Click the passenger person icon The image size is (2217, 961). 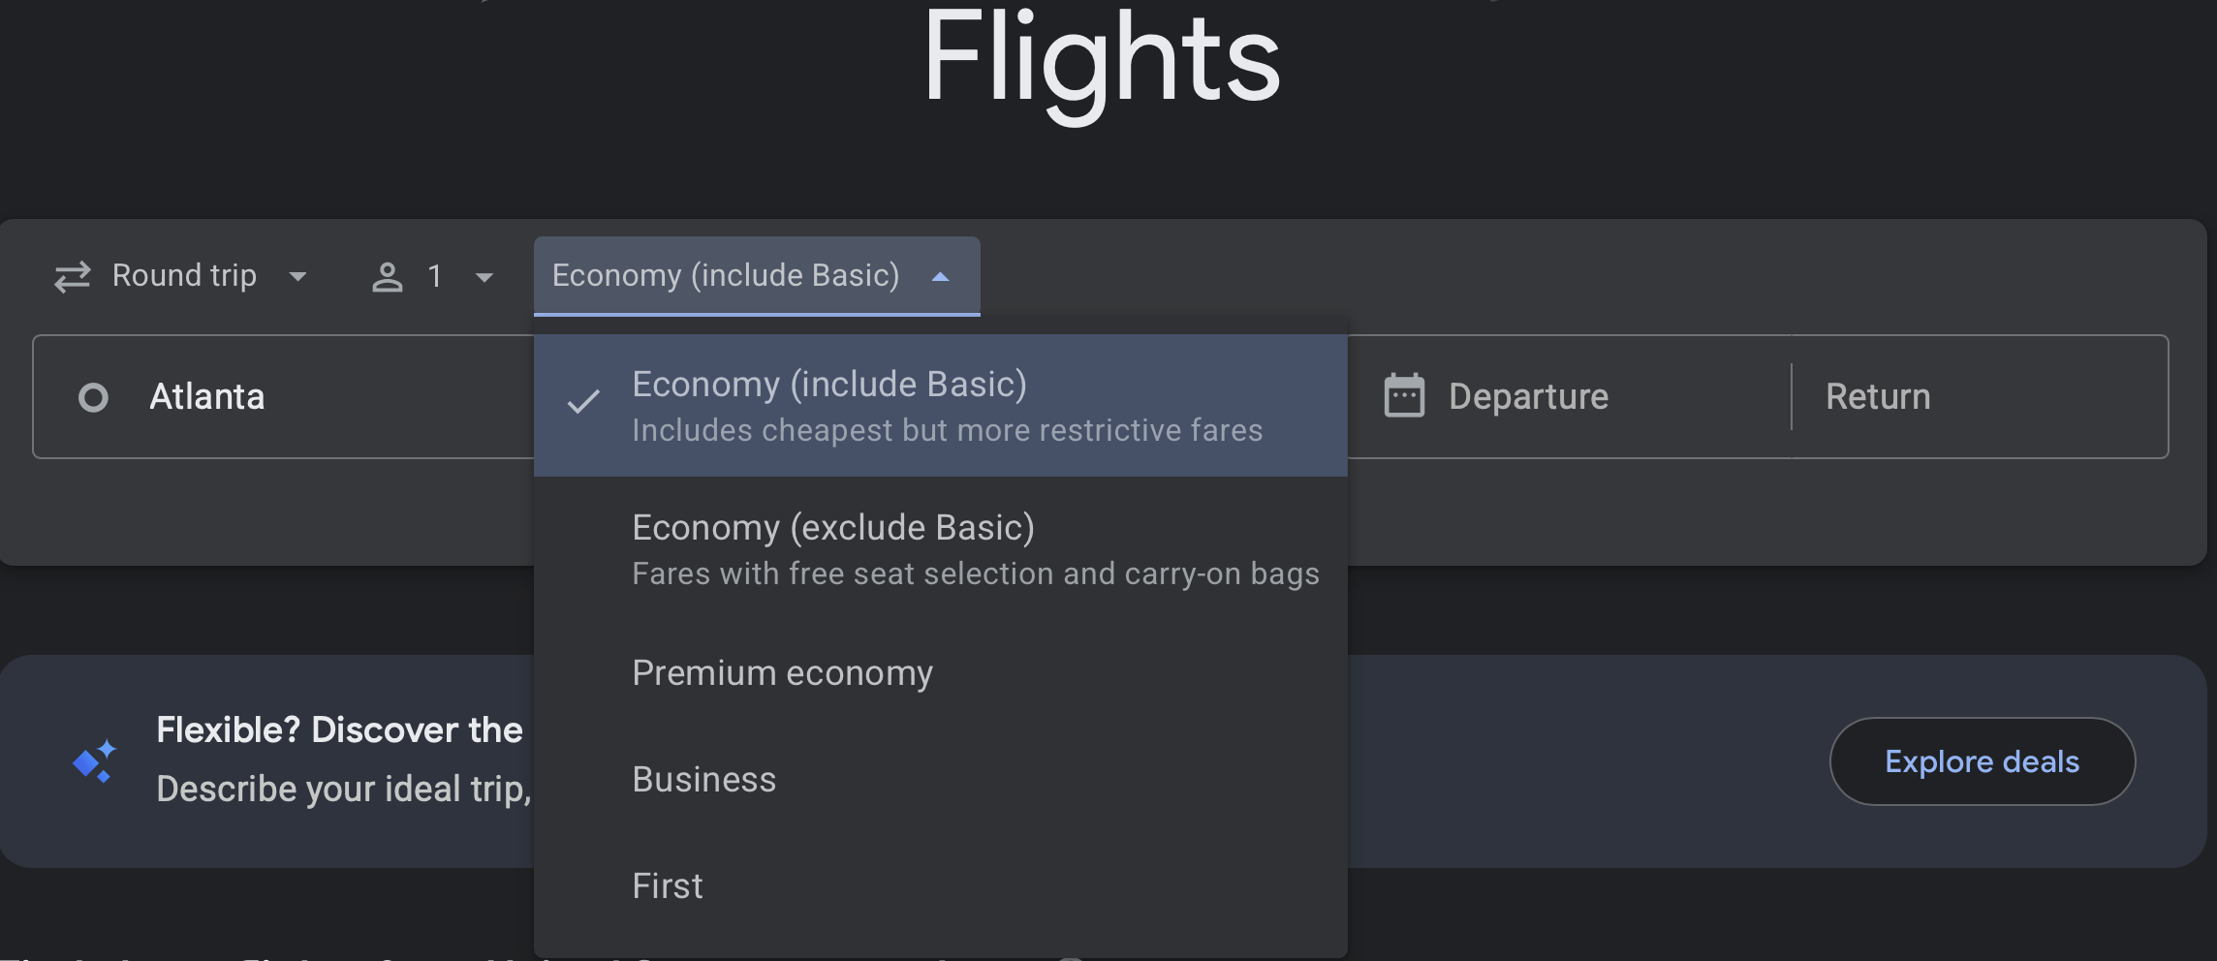(x=388, y=277)
